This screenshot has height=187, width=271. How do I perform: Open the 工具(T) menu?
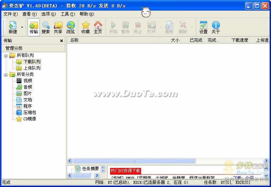coord(67,14)
